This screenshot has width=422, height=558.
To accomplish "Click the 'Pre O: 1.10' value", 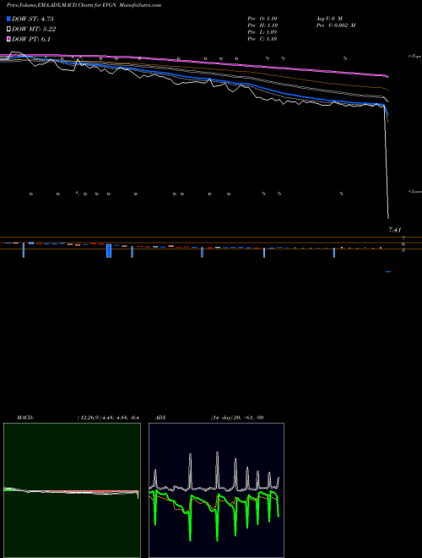I will click(262, 19).
